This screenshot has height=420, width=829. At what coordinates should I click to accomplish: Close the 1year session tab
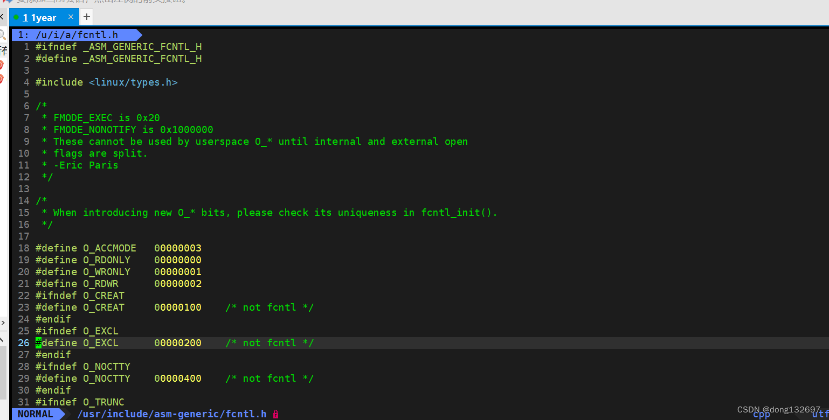pos(71,17)
